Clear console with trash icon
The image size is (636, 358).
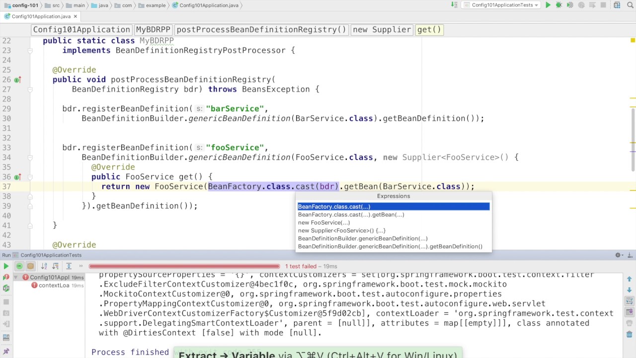[x=629, y=334]
